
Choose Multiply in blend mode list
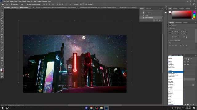click(x=176, y=63)
